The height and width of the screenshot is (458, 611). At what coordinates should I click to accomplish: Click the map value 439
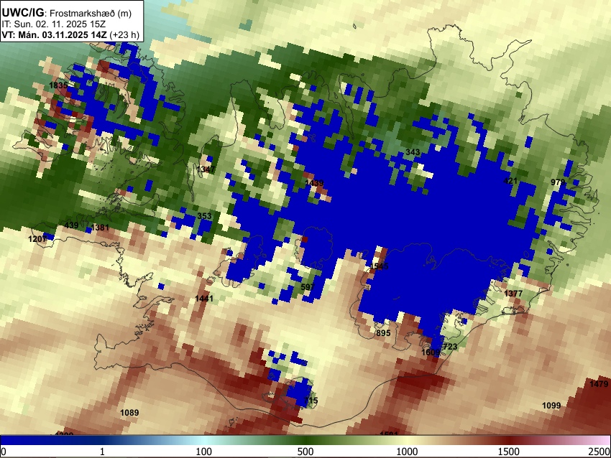point(71,225)
